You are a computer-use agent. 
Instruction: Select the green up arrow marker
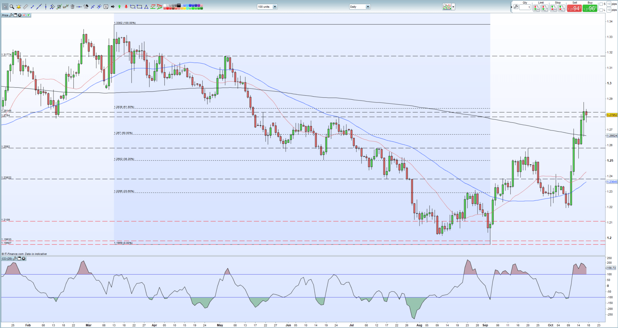pyautogui.click(x=119, y=7)
